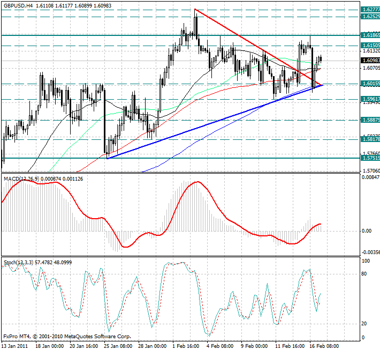Click the 25 Jan 08:00 date label
380x350 pixels.
[x=118, y=346]
